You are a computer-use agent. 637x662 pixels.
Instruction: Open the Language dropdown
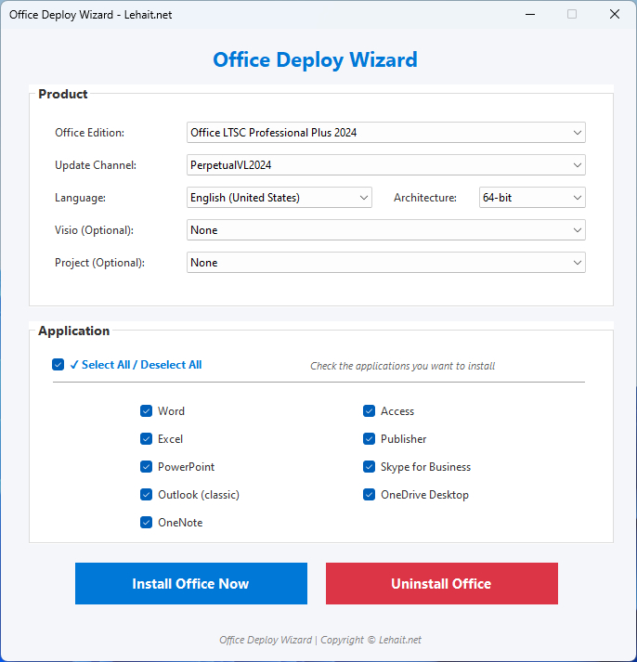[279, 198]
